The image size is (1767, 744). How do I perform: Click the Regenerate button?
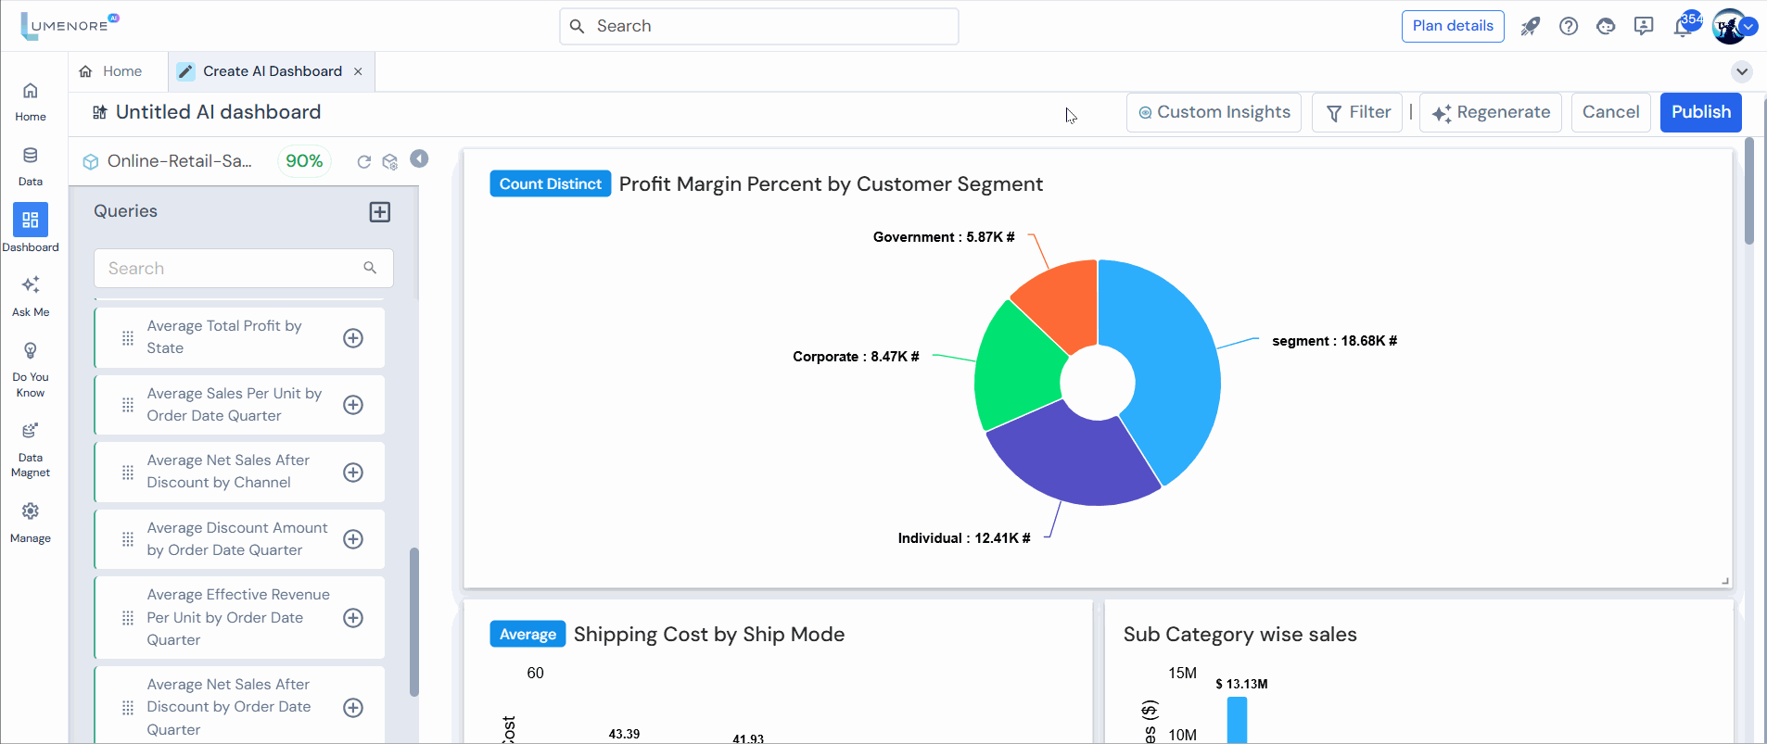1490,112
